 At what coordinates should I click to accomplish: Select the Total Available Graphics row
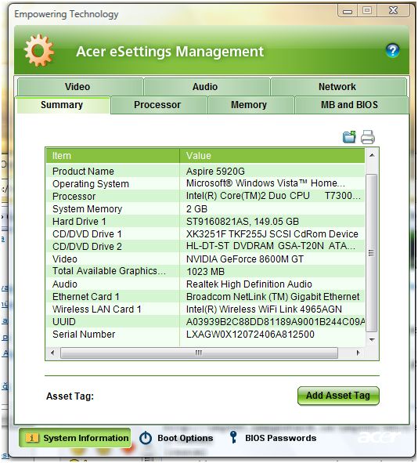tap(205, 271)
